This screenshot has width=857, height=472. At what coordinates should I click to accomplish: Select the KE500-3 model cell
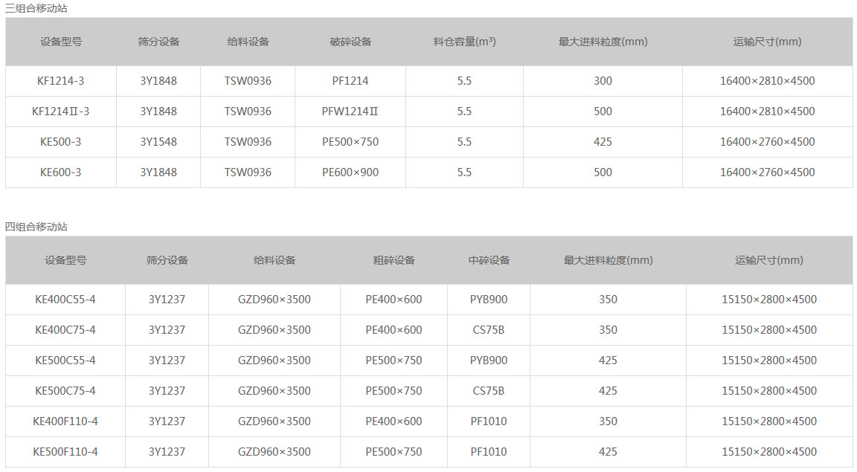(x=60, y=142)
